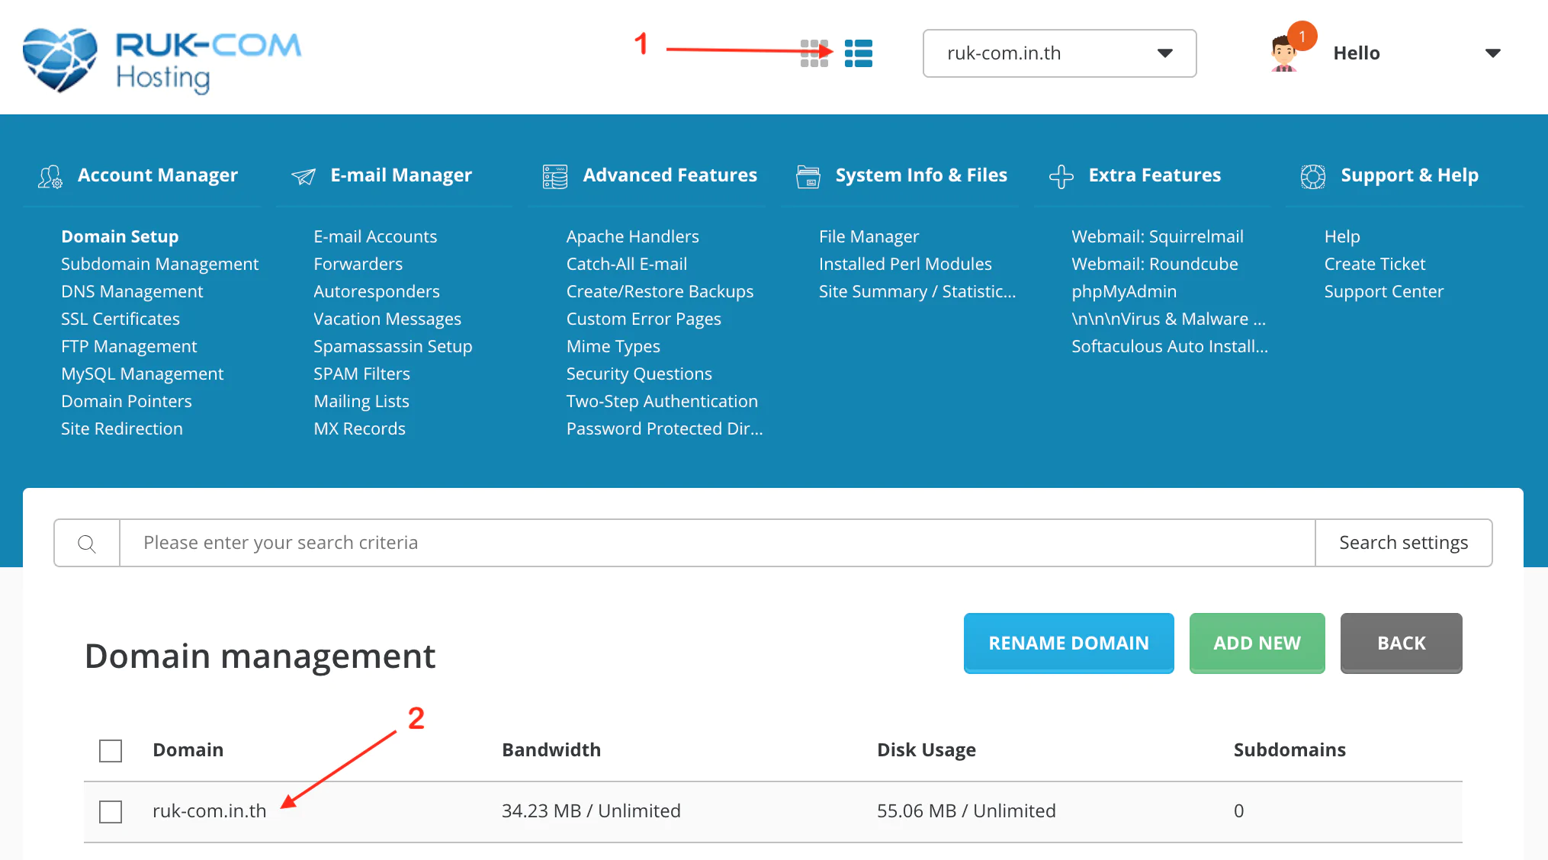1548x860 pixels.
Task: Open the Advanced Features menu heading
Action: (x=670, y=175)
